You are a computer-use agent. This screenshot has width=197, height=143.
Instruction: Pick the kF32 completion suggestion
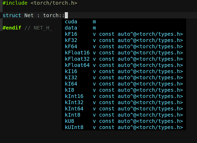(71, 40)
